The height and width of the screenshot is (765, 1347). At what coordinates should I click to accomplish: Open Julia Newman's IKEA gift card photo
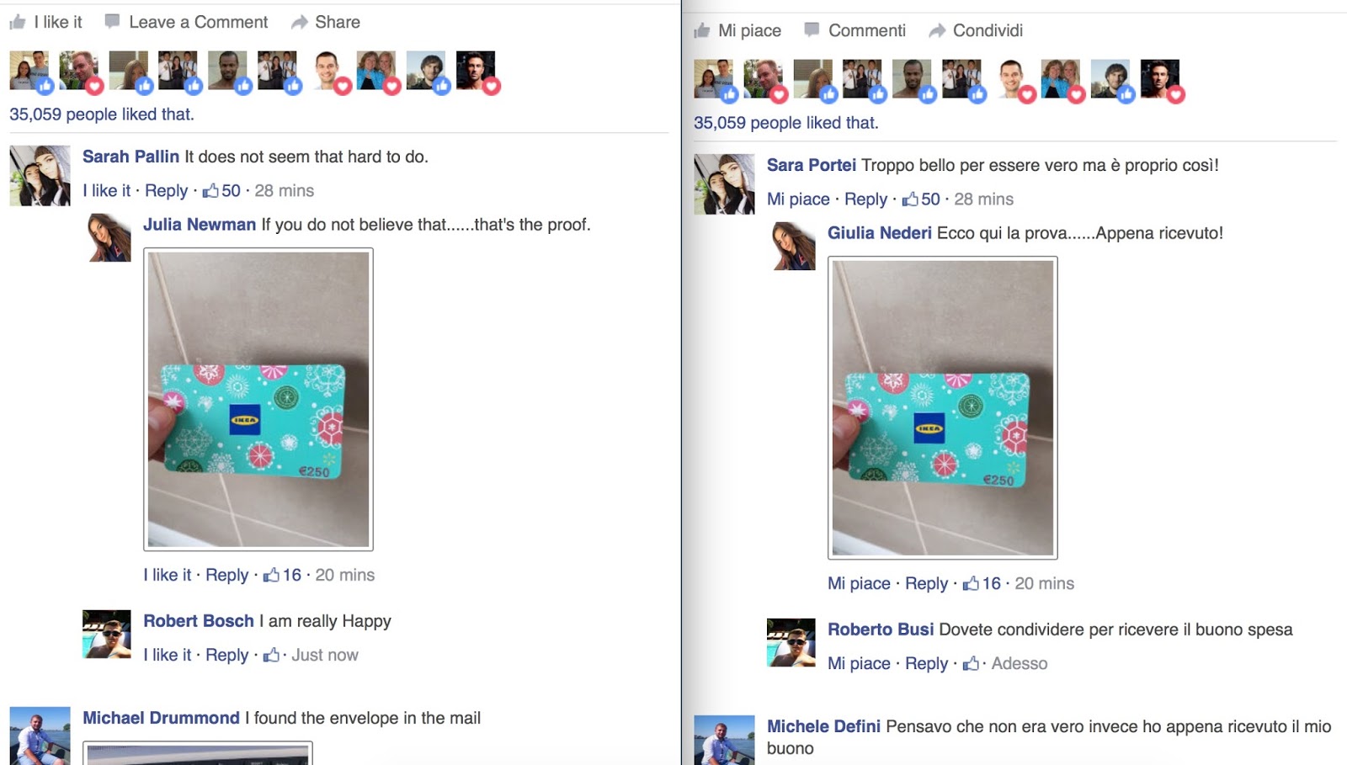258,399
